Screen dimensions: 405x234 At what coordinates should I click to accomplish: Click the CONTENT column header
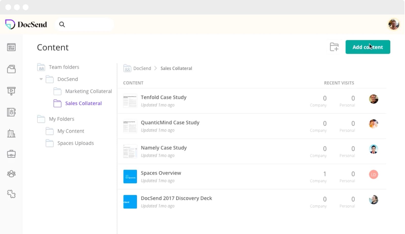click(x=133, y=83)
